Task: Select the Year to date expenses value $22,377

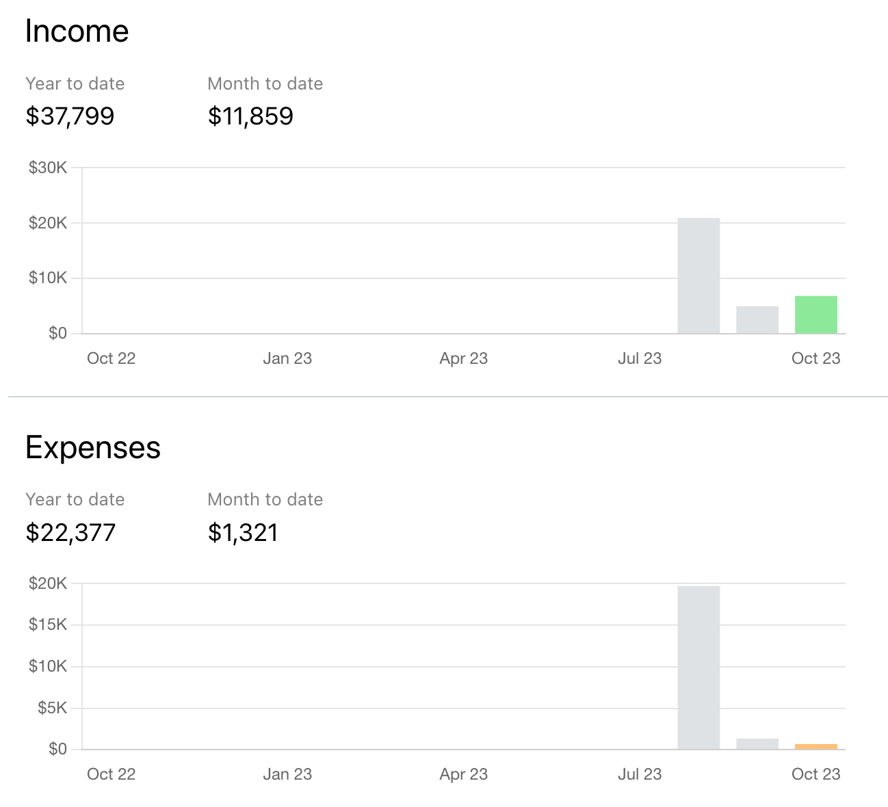Action: pos(70,533)
